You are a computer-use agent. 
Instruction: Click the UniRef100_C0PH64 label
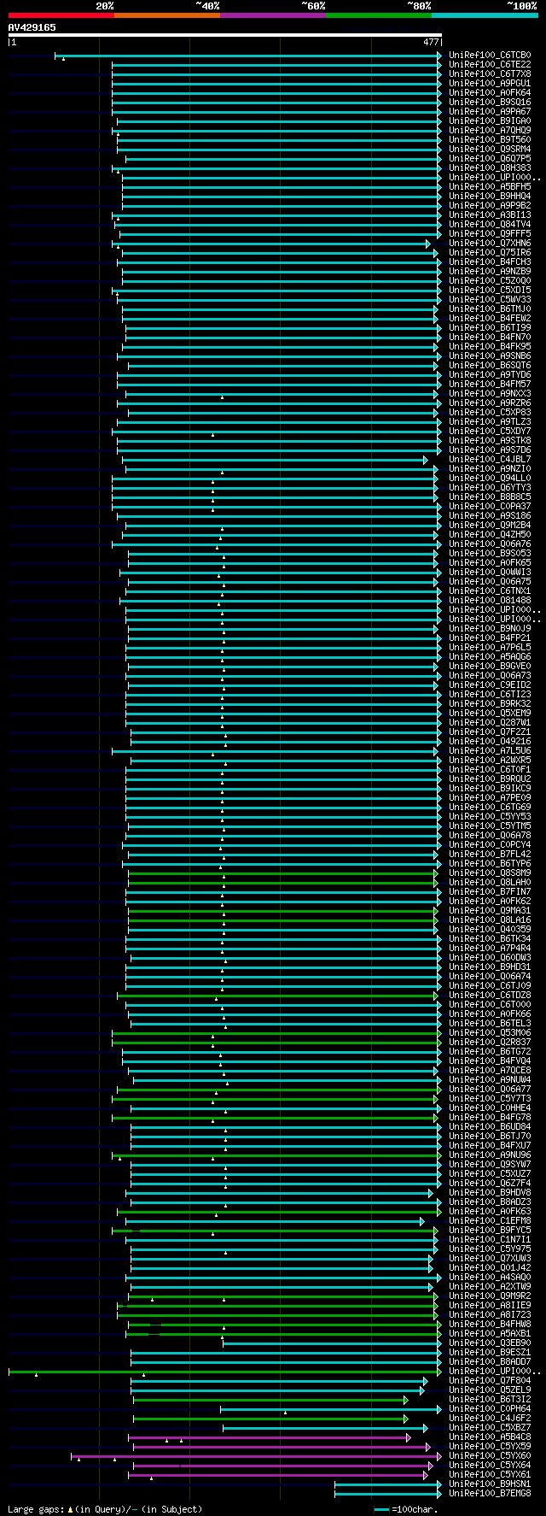coord(490,1409)
